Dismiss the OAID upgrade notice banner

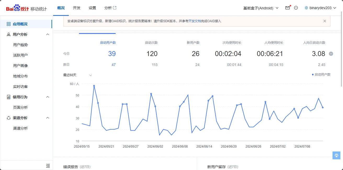325,21
